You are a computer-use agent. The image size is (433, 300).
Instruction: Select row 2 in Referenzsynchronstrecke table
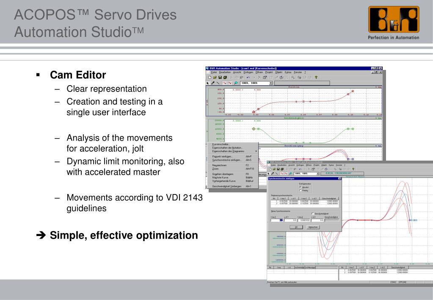pos(305,203)
